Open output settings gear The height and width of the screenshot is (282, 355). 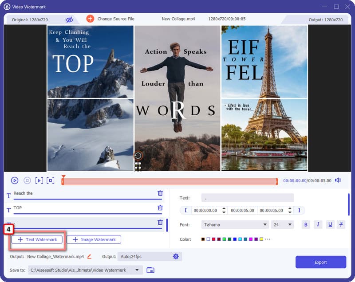[x=176, y=256]
